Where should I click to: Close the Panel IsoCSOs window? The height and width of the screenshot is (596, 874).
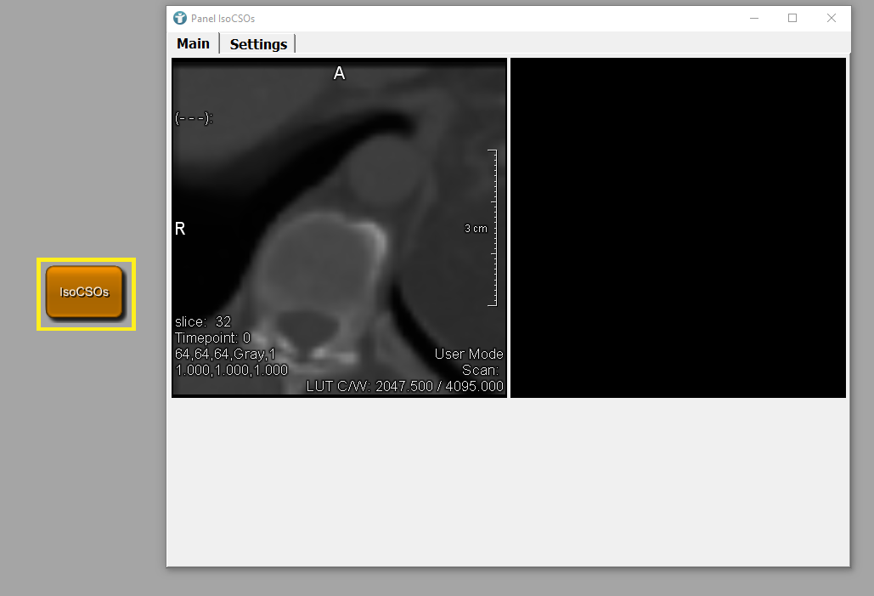point(832,18)
